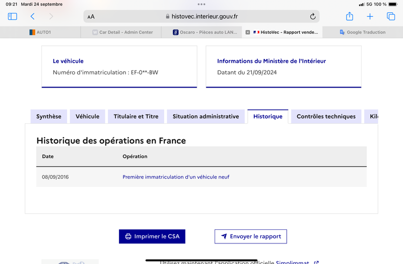Go back with the back arrow

(32, 17)
